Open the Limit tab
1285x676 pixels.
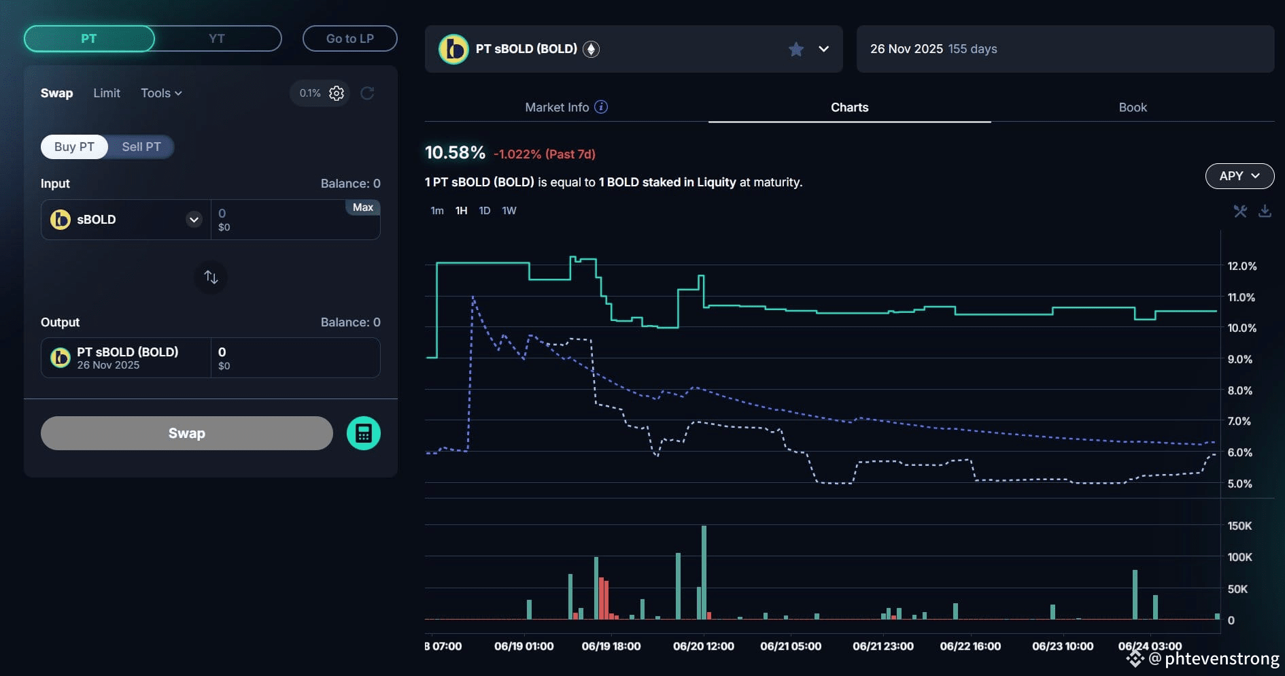coord(107,93)
